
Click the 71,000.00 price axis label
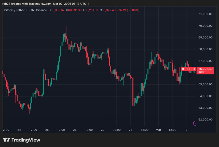point(206,14)
